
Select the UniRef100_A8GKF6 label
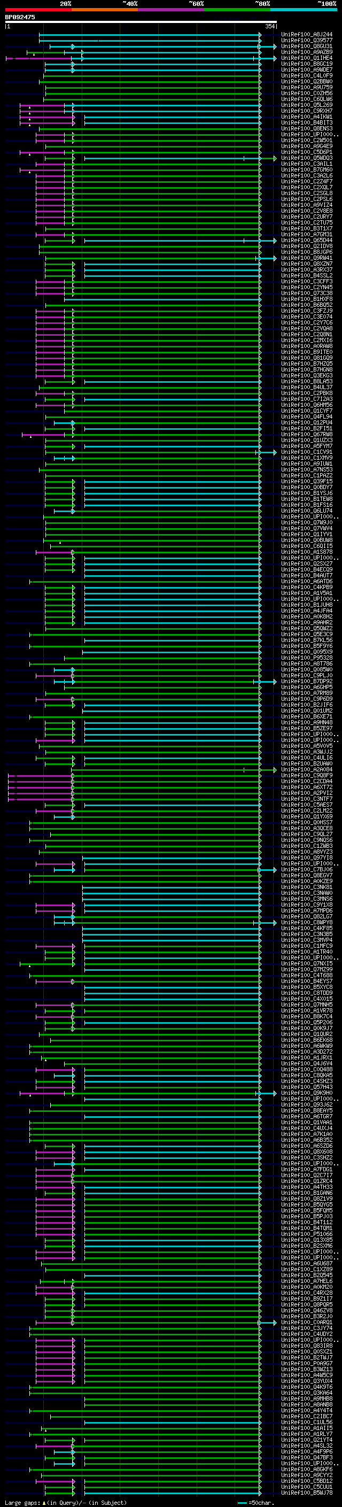pyautogui.click(x=307, y=1469)
